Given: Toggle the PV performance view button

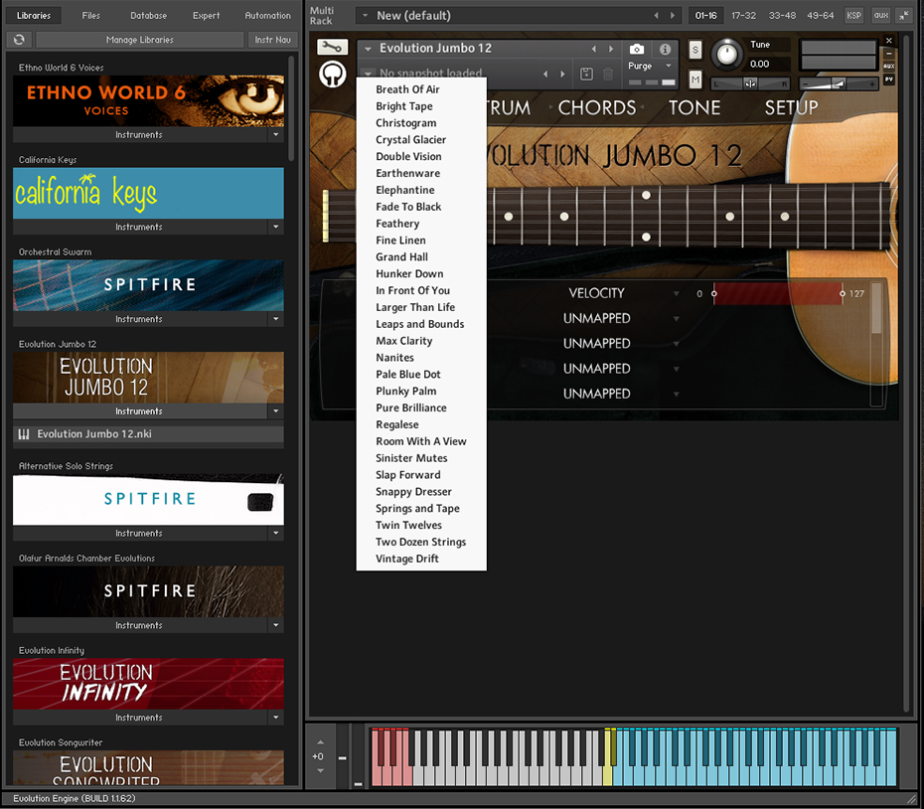Looking at the screenshot, I should (889, 80).
